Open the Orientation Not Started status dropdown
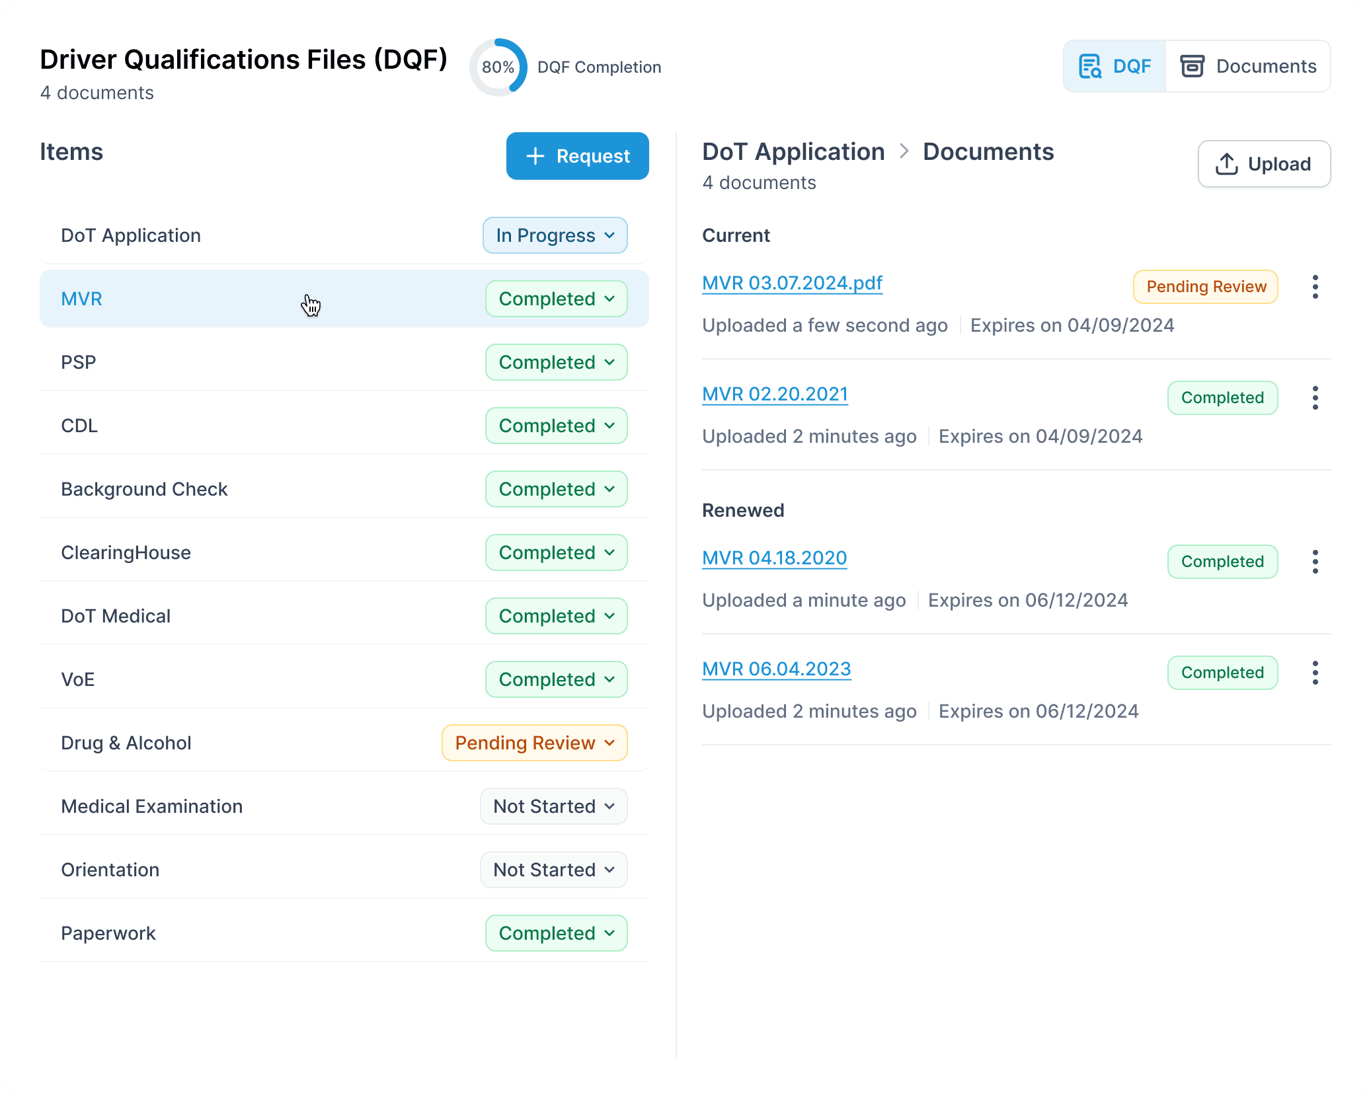Image resolution: width=1371 pixels, height=1097 pixels. pos(553,870)
